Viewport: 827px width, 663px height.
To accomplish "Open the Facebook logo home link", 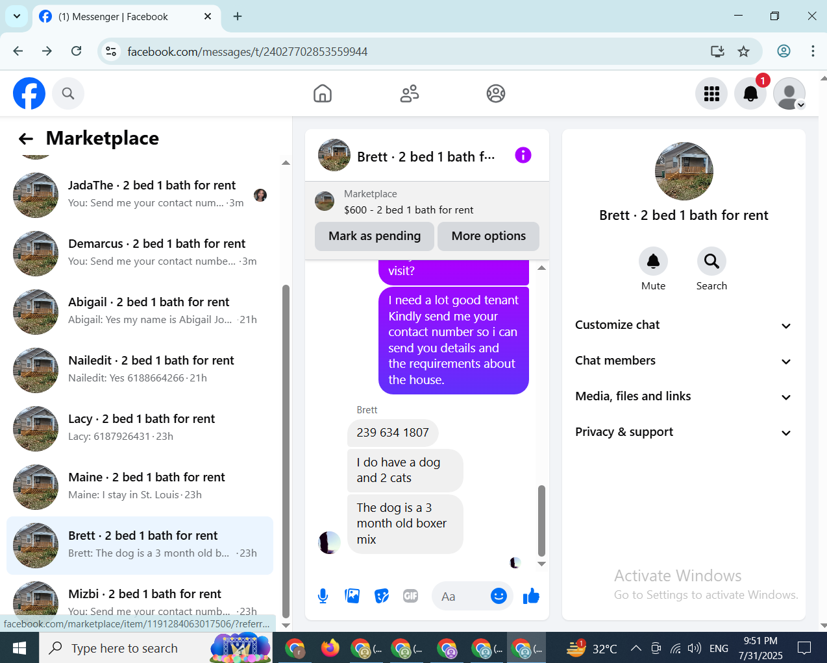I will pyautogui.click(x=29, y=93).
